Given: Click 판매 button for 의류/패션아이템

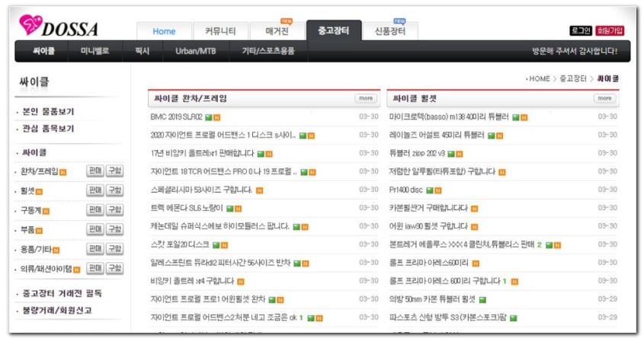Looking at the screenshot, I should tap(95, 268).
